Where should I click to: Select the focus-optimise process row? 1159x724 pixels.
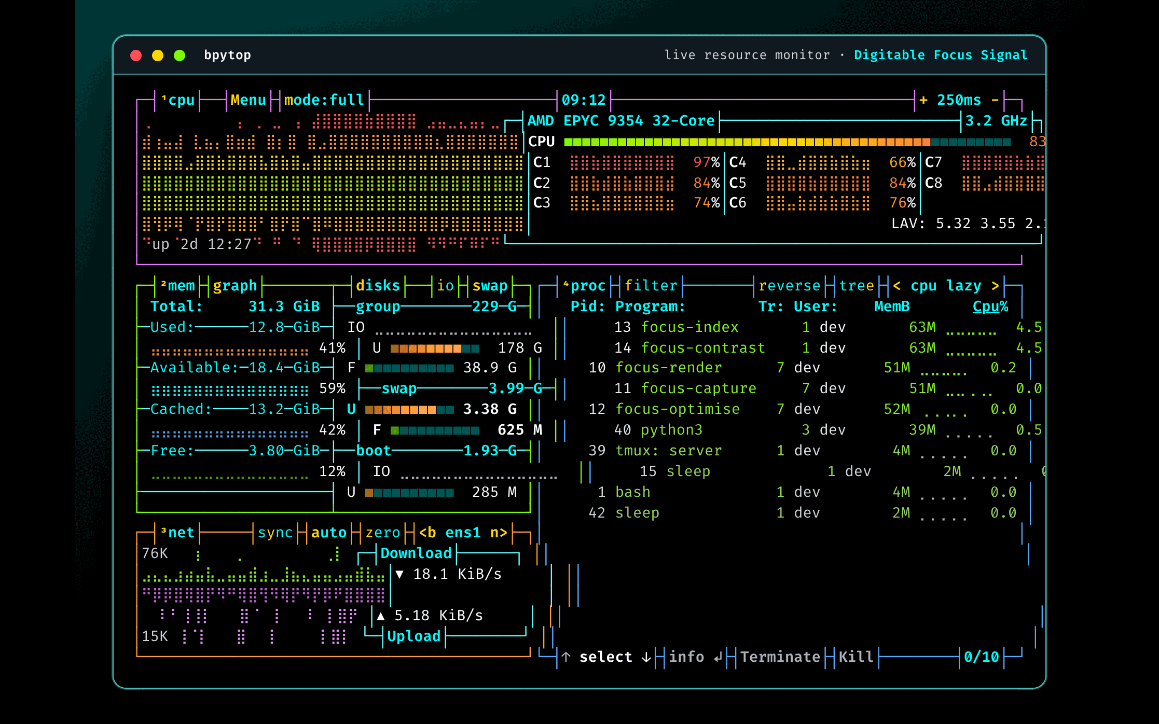click(803, 409)
